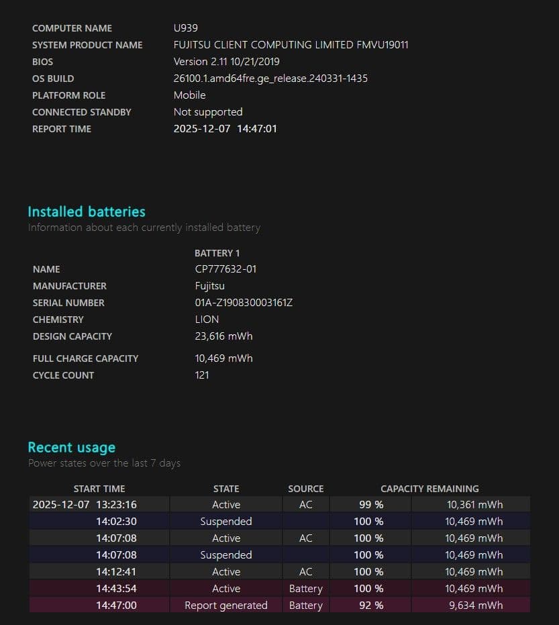559x625 pixels.
Task: Click the 99 % capacity cell
Action: pyautogui.click(x=371, y=505)
